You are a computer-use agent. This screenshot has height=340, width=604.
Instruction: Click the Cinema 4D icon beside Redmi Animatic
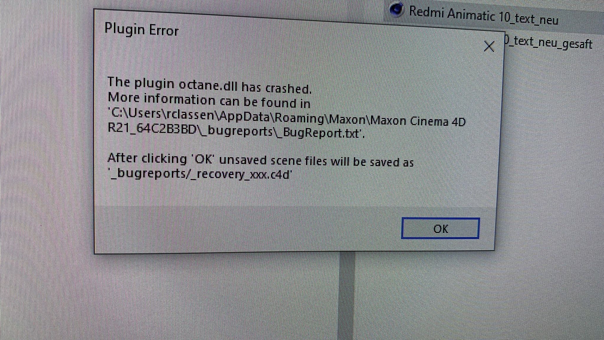pyautogui.click(x=396, y=9)
